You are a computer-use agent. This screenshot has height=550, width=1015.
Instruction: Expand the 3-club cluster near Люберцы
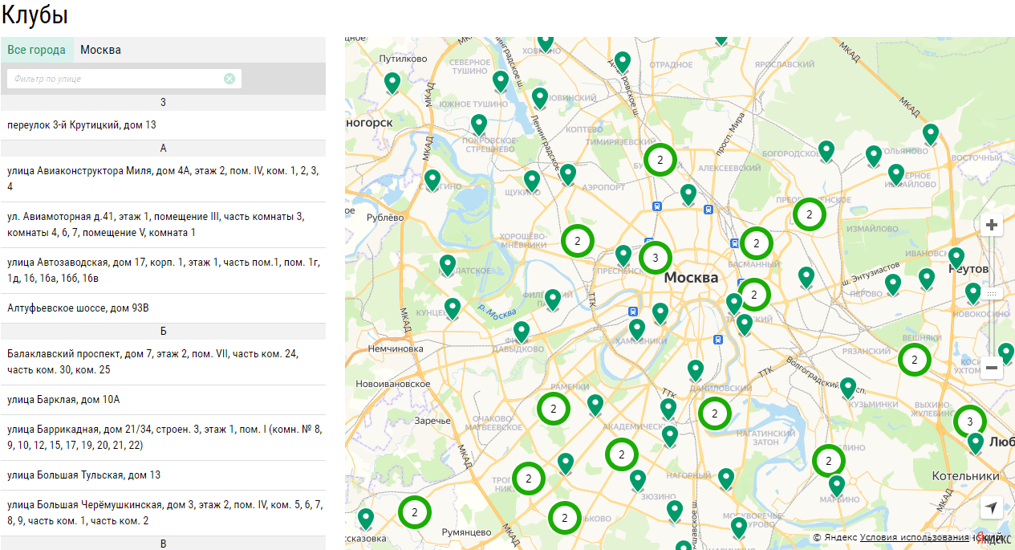pos(970,422)
